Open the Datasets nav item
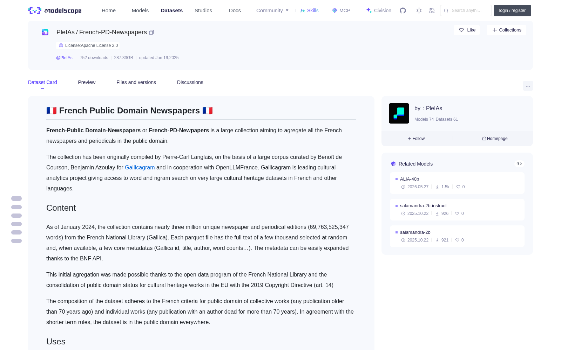 [x=172, y=10]
